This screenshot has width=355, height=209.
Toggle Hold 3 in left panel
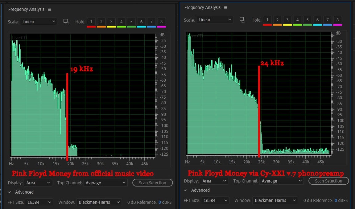pos(111,22)
